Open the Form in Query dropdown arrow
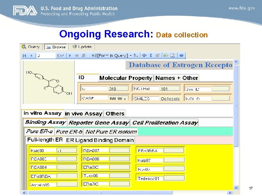The height and width of the screenshot is (196, 262). (131, 56)
